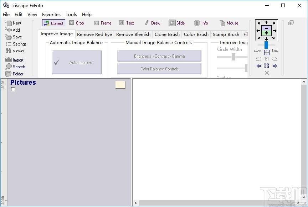The width and height of the screenshot is (308, 207).
Task: Go to previous image with blue left arrow
Action: (258, 66)
